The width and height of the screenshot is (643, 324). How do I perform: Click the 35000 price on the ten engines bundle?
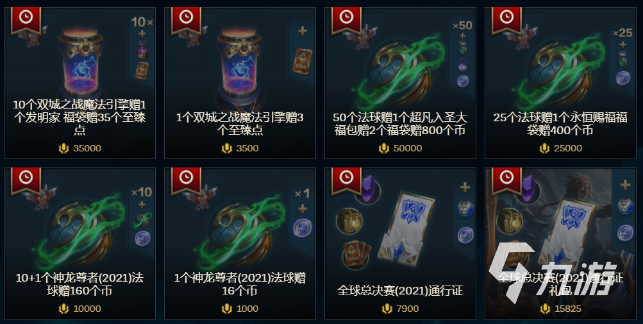[87, 148]
